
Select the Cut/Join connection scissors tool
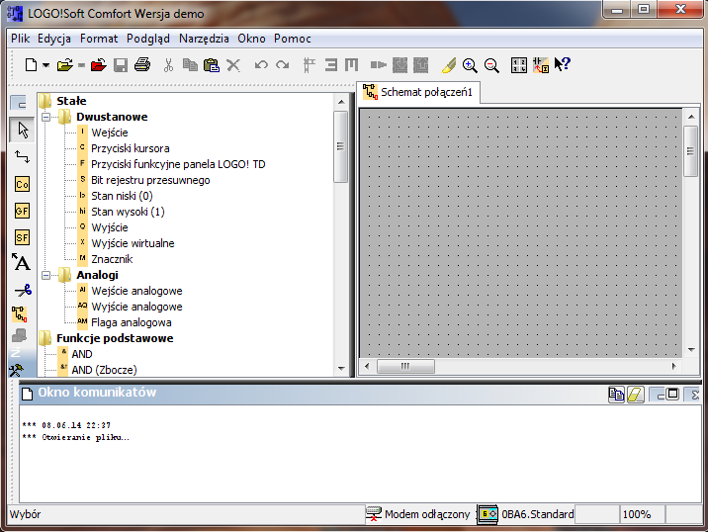(22, 290)
